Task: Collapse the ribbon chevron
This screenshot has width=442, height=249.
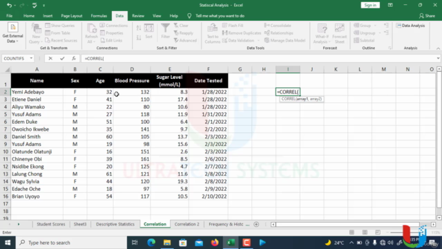Action: click(x=438, y=48)
